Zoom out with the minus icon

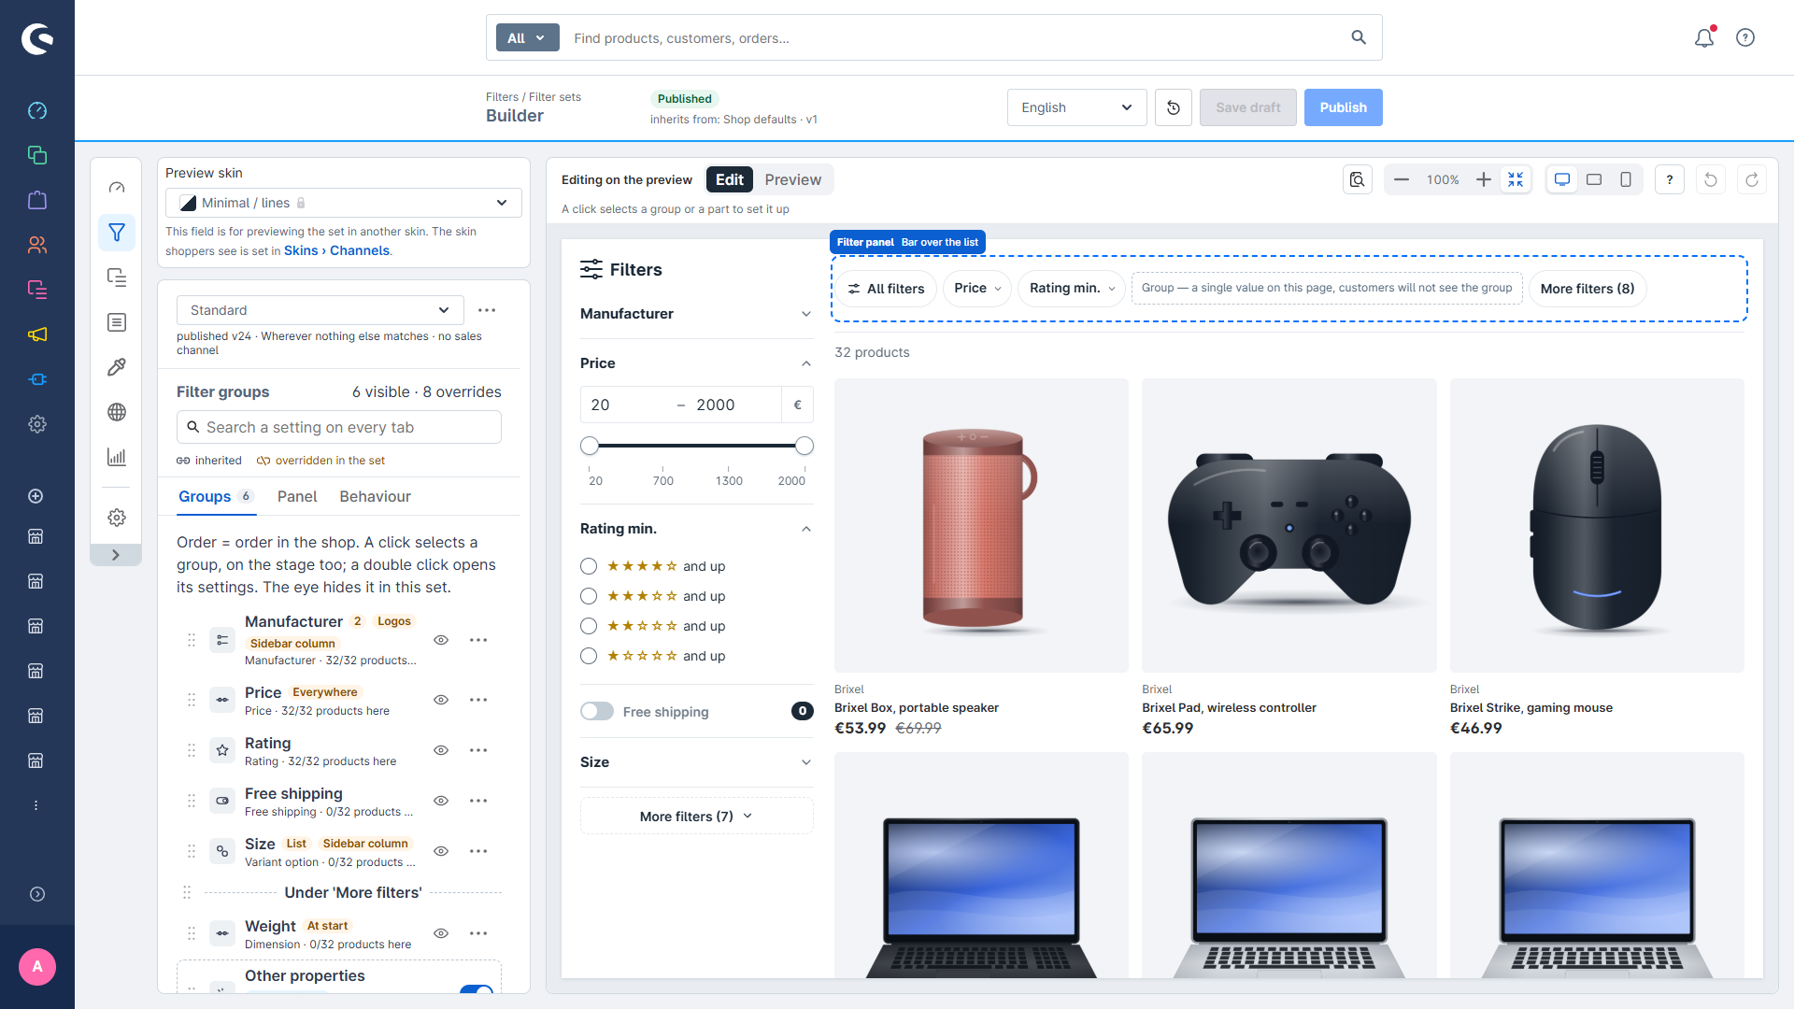(1402, 179)
